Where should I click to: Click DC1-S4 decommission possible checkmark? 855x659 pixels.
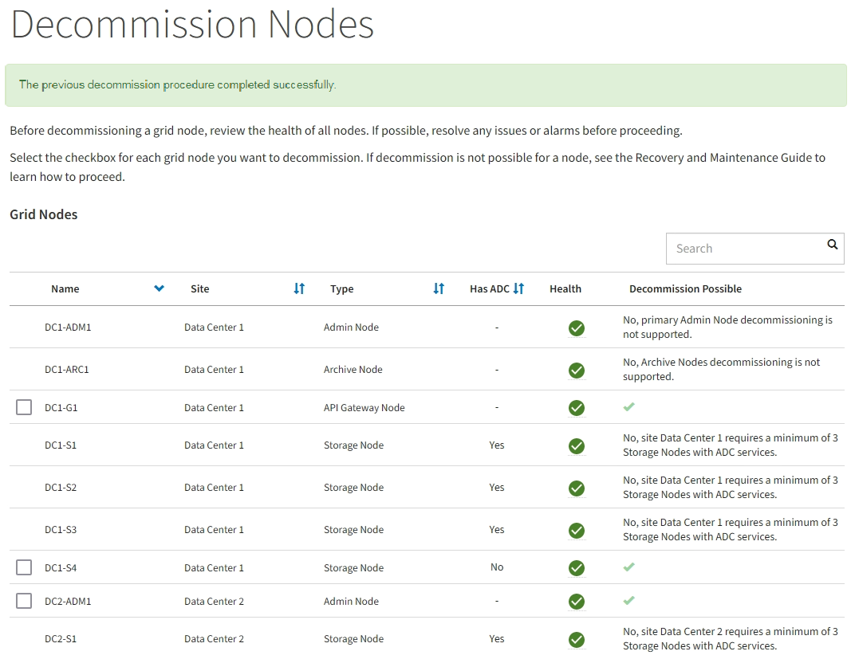point(628,567)
